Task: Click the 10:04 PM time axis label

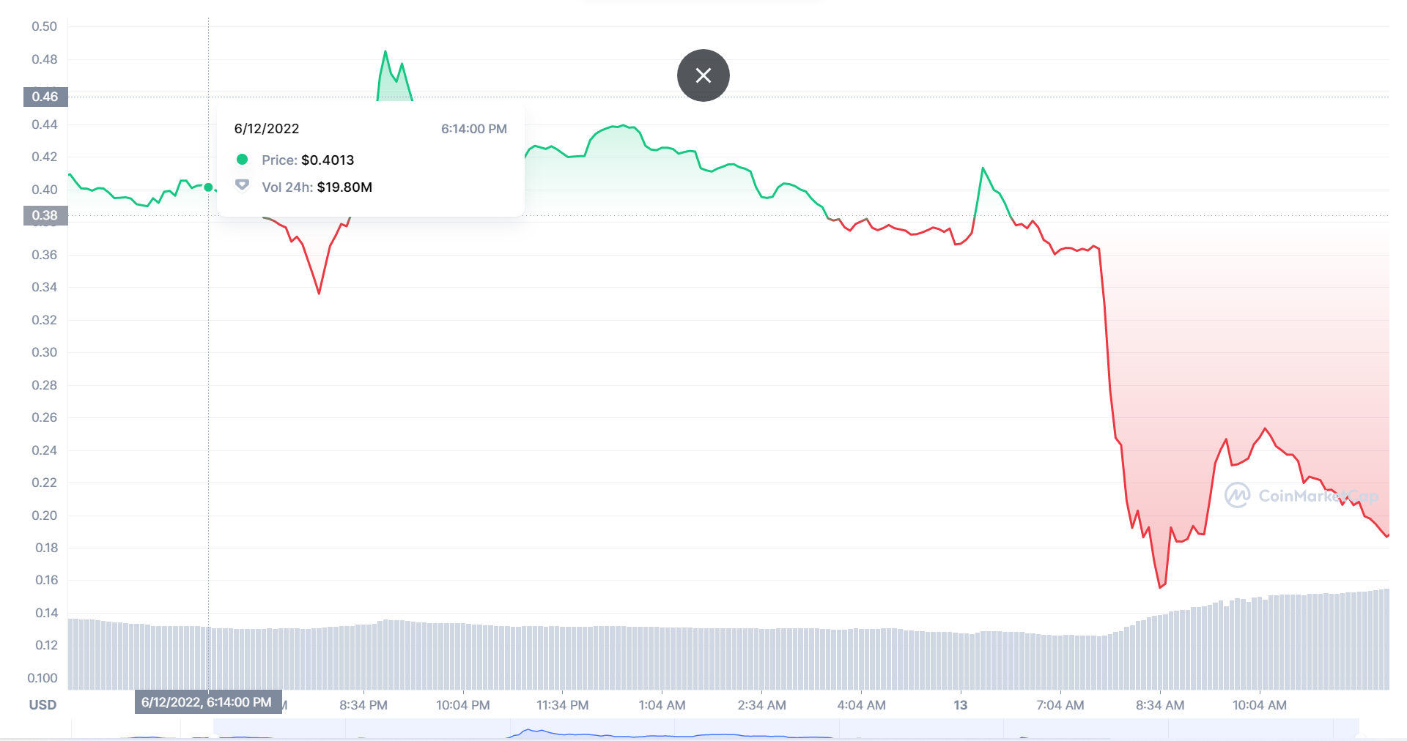Action: point(463,705)
